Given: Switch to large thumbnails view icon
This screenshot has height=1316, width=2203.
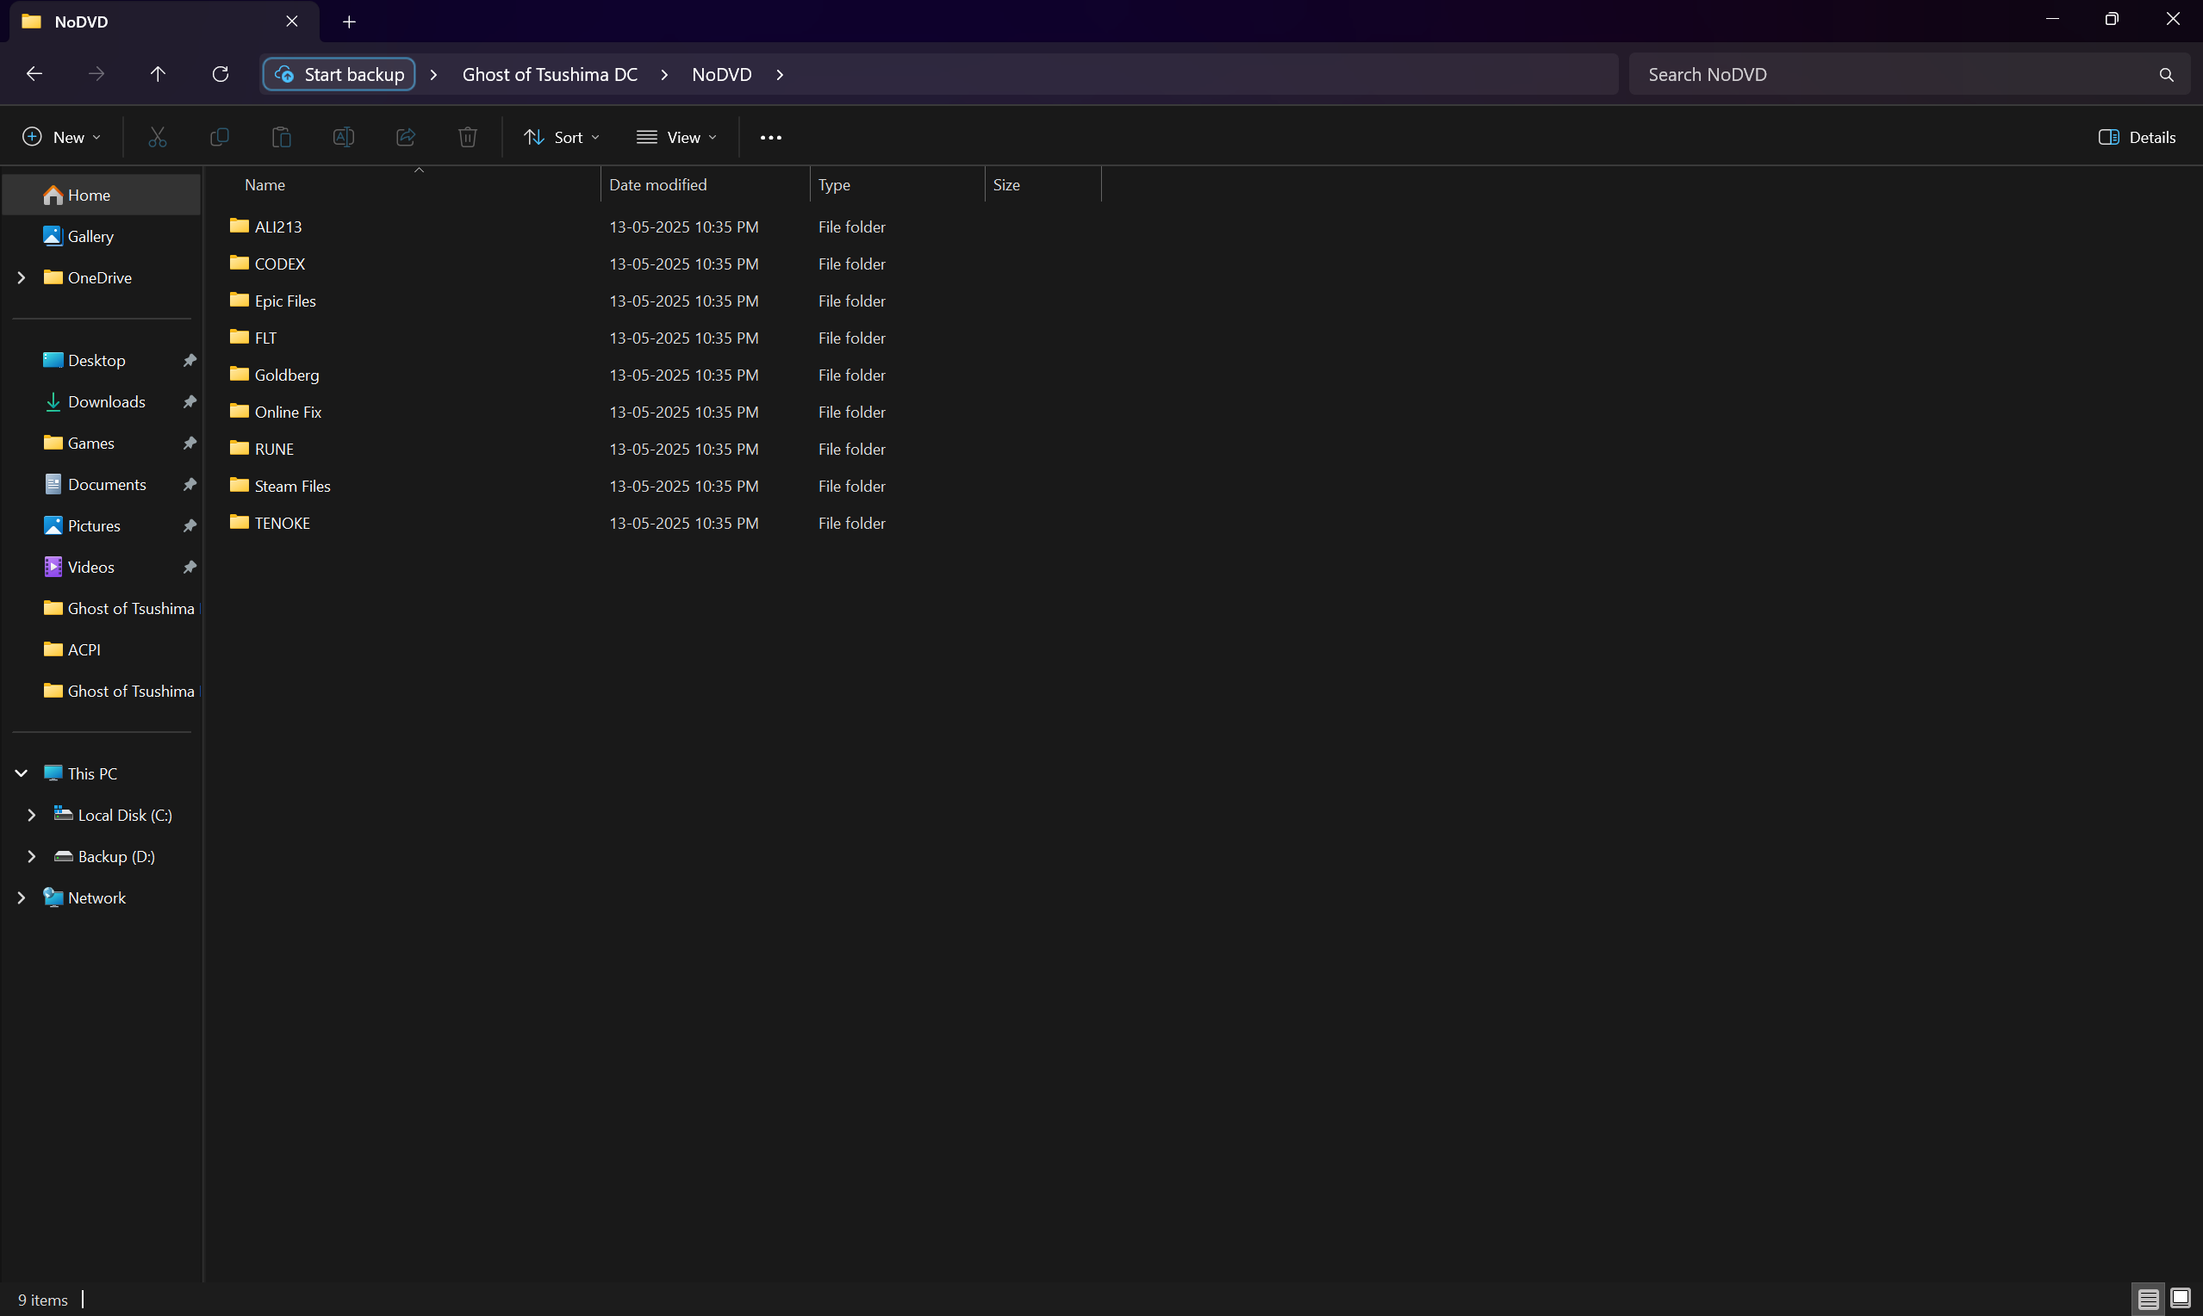Looking at the screenshot, I should coord(2180,1299).
